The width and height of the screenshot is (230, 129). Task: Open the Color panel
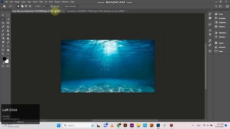[221, 14]
